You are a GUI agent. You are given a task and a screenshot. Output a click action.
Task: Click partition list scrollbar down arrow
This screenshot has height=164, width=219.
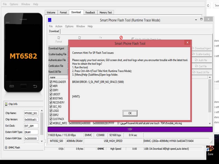pos(210,123)
